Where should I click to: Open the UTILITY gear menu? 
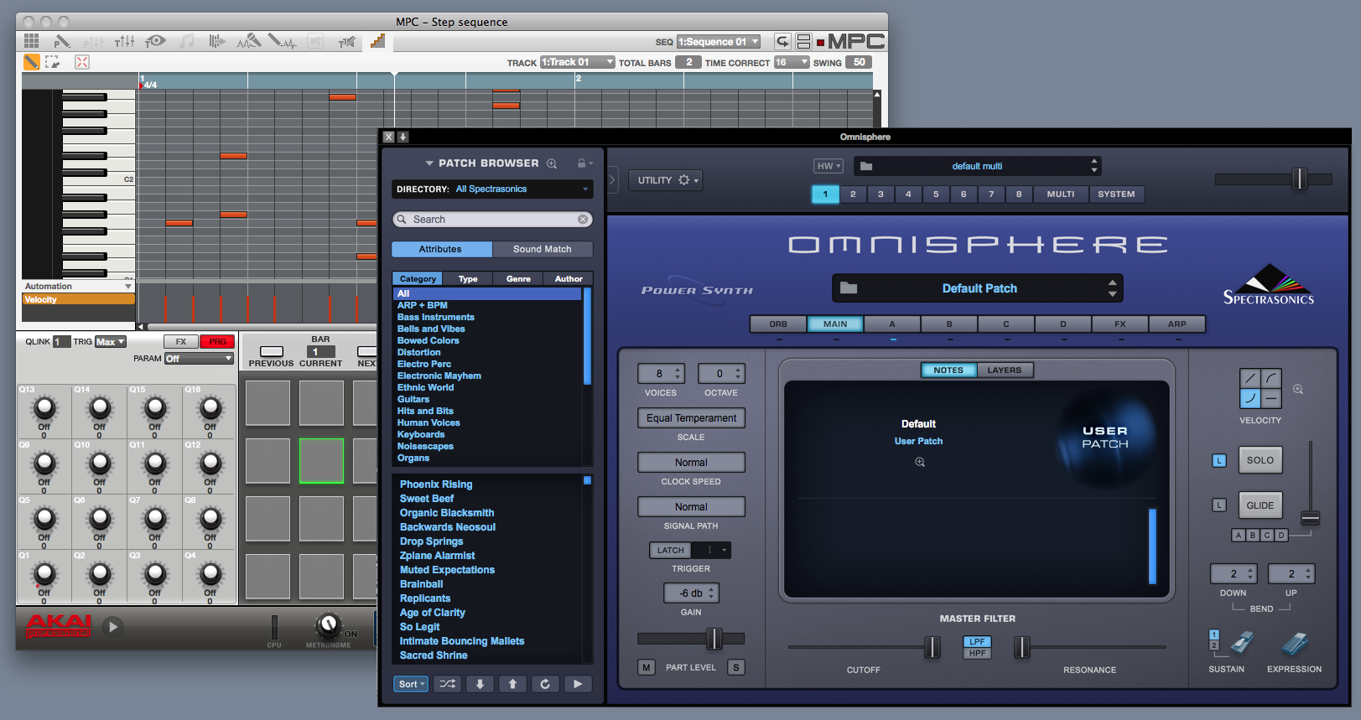pyautogui.click(x=667, y=180)
